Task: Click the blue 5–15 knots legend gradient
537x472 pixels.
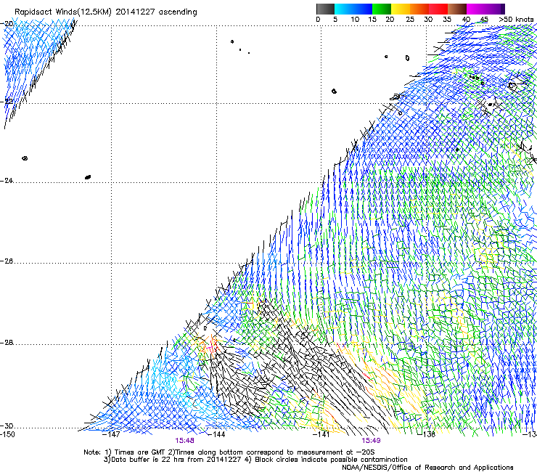Action: tap(353, 9)
